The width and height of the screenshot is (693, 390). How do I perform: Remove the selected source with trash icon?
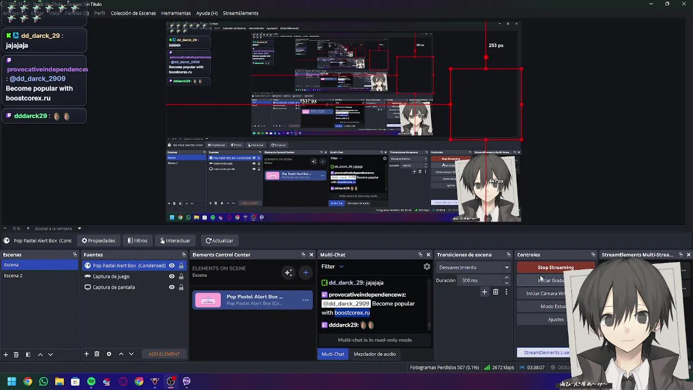tap(97, 354)
